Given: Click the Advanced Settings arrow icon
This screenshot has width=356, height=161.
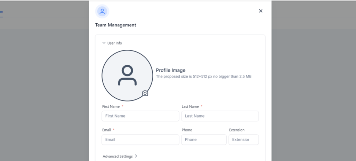Looking at the screenshot, I should point(136,156).
